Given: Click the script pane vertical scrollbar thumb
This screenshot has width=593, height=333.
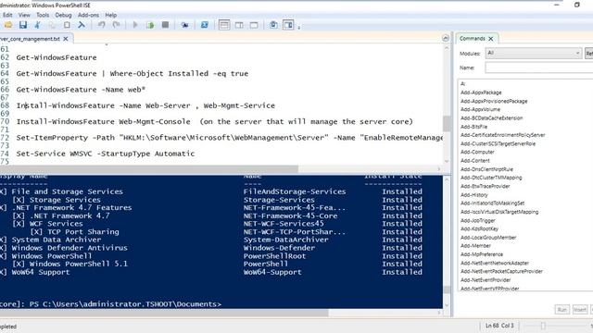Looking at the screenshot, I should (447, 123).
